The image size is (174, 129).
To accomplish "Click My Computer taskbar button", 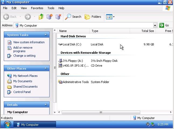I will coord(35,125).
